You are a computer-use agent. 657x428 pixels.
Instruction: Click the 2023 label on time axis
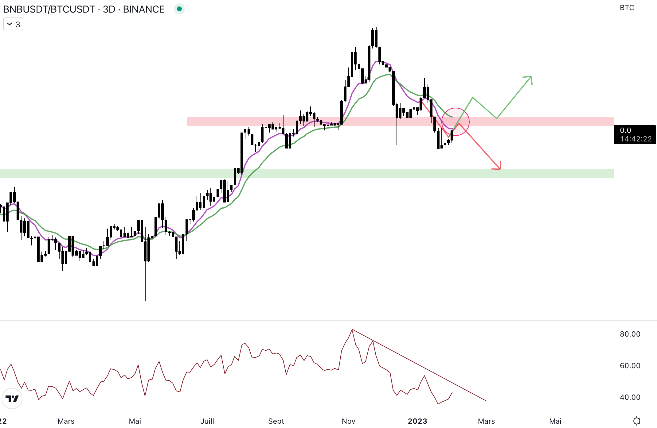[417, 421]
